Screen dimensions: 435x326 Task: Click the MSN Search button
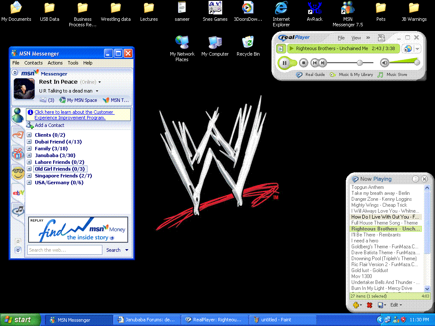113,250
